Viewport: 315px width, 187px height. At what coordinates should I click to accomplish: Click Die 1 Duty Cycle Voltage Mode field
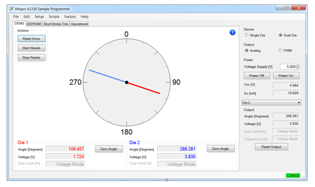tap(65, 164)
